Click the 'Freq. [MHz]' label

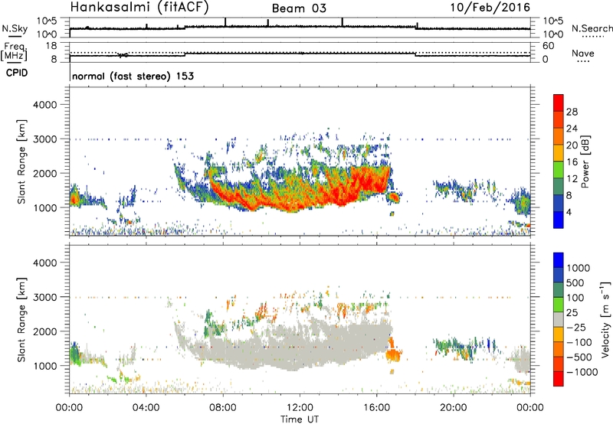coord(15,51)
